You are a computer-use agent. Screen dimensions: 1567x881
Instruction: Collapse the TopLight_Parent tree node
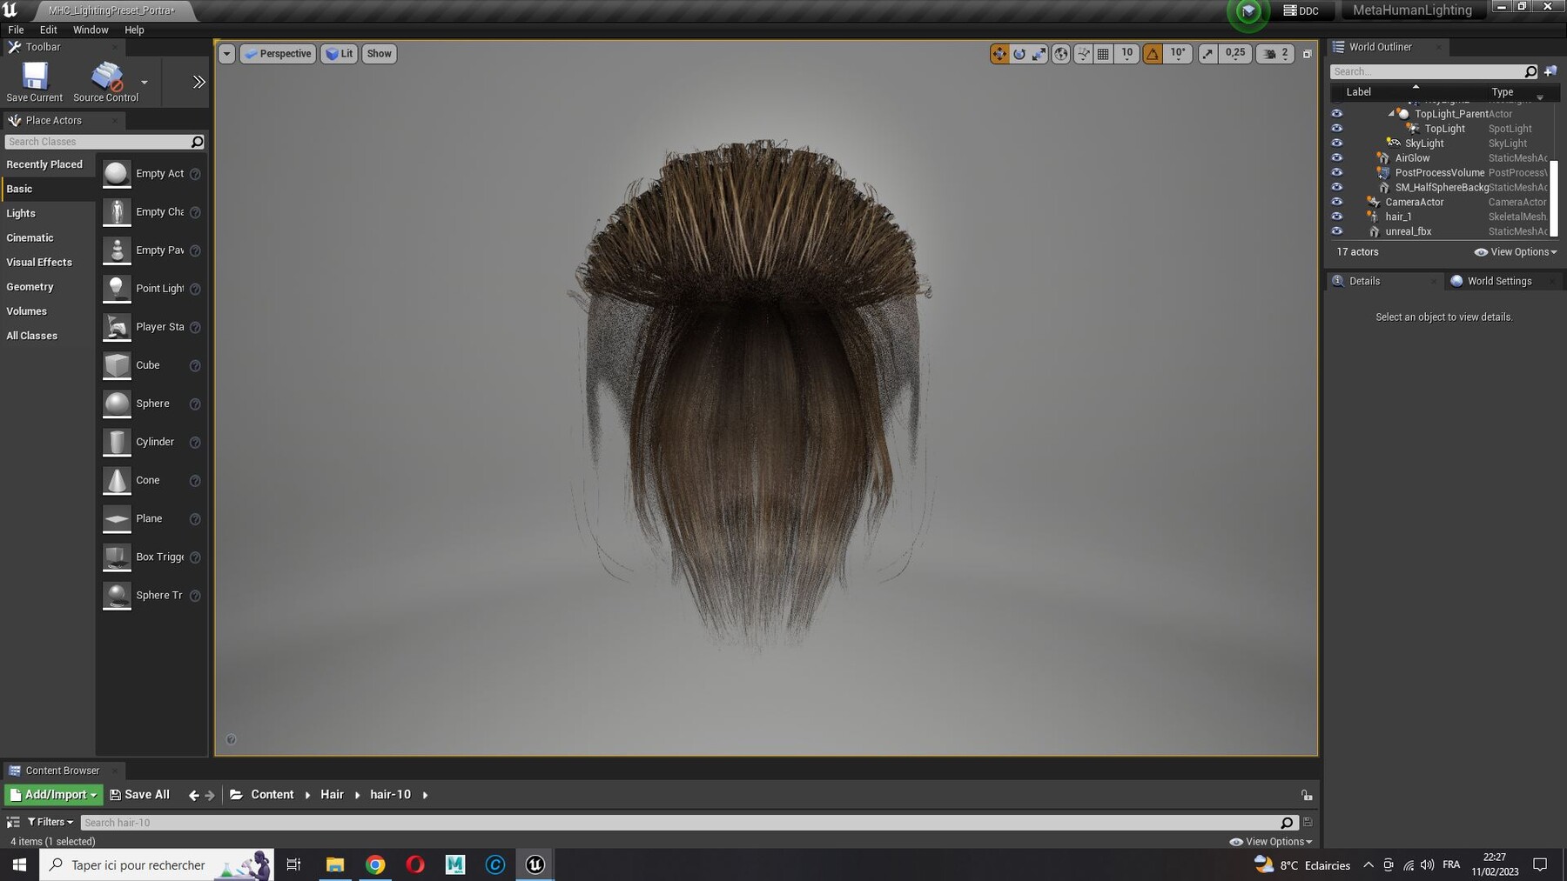[x=1391, y=114]
